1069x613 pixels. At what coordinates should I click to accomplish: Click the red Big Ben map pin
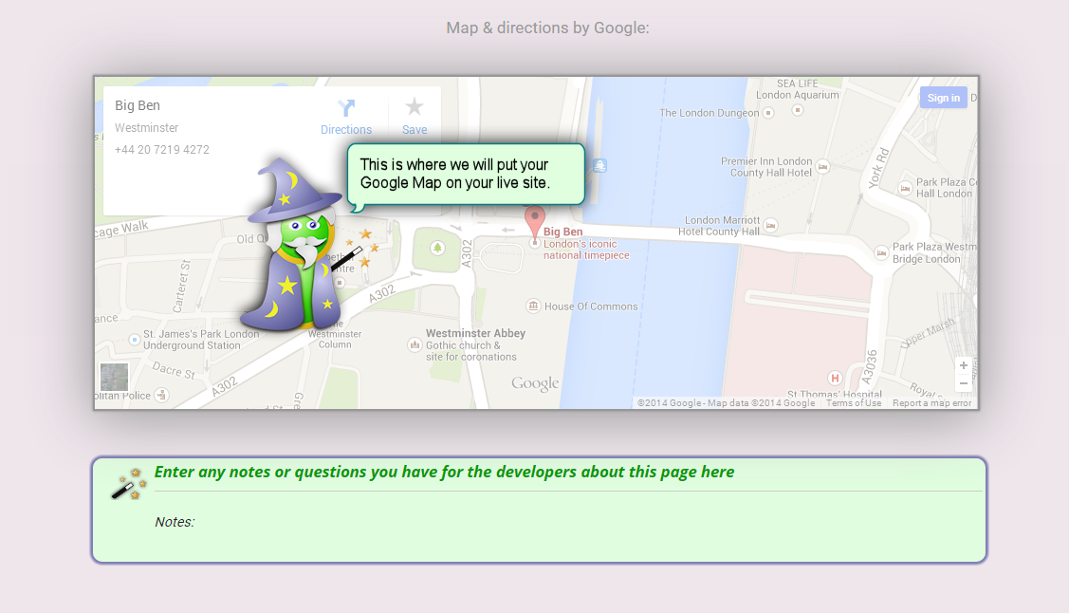coord(535,222)
